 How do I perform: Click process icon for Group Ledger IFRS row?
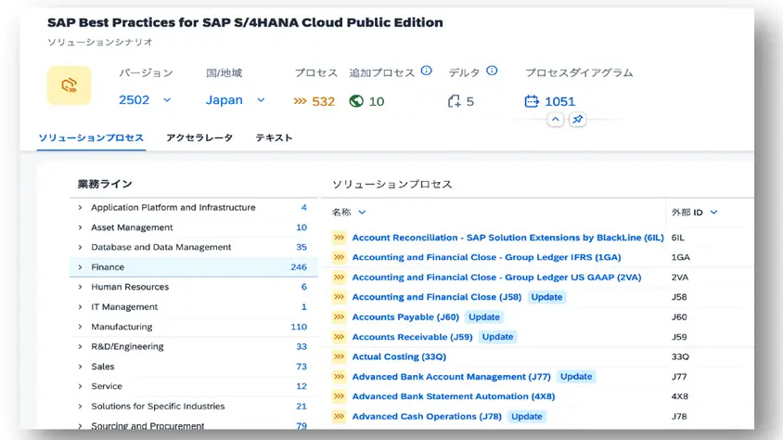coord(339,257)
